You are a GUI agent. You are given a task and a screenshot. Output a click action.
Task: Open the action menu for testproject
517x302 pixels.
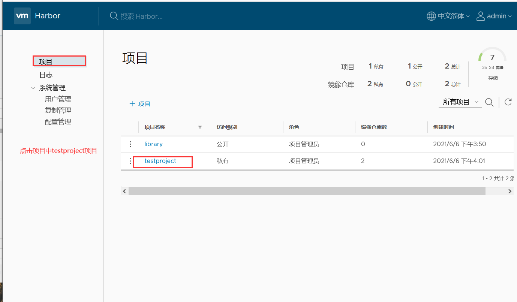click(130, 161)
